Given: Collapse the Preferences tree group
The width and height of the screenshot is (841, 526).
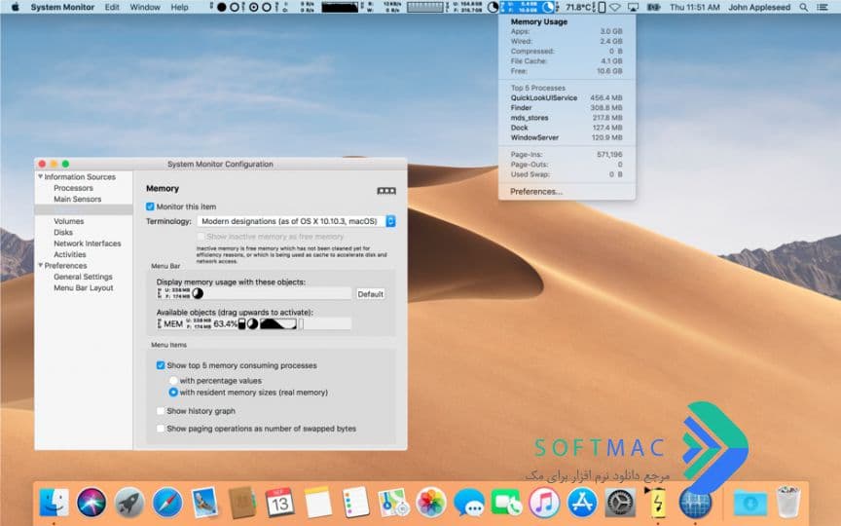Looking at the screenshot, I should pyautogui.click(x=40, y=266).
